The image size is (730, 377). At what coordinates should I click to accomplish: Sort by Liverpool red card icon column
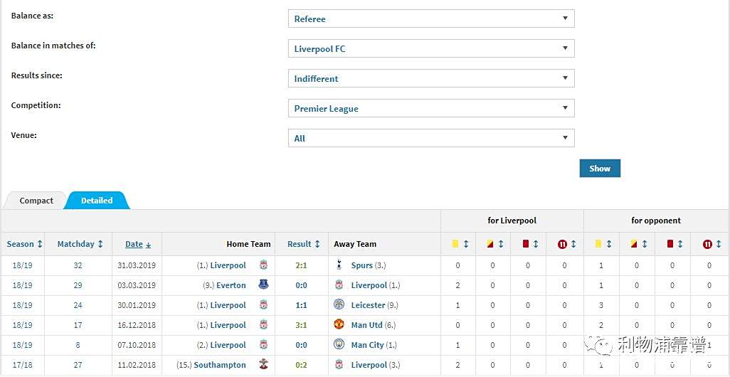point(531,244)
